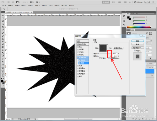Expand the arrange documents dropdown
Screen dimensions: 157x121
click(x=32, y=2)
